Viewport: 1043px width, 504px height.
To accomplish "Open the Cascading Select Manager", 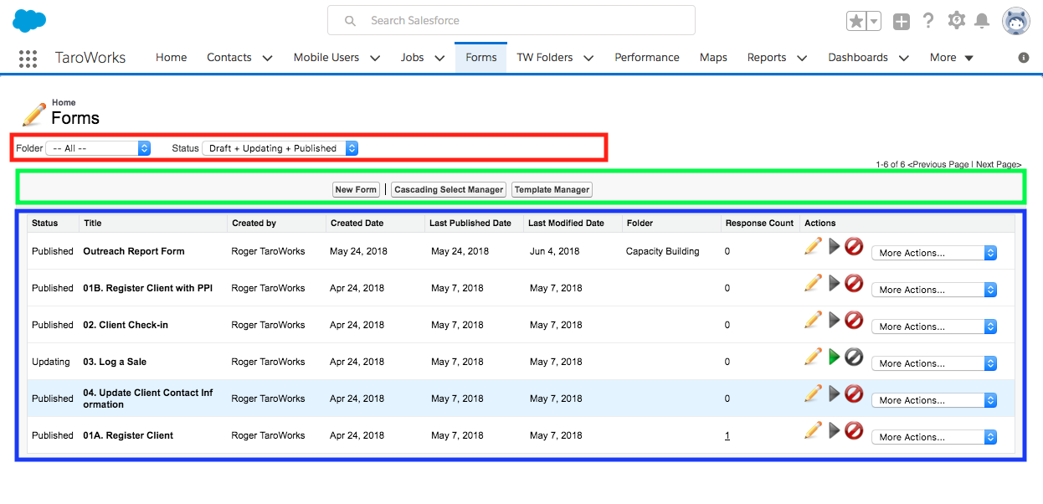I will click(449, 190).
